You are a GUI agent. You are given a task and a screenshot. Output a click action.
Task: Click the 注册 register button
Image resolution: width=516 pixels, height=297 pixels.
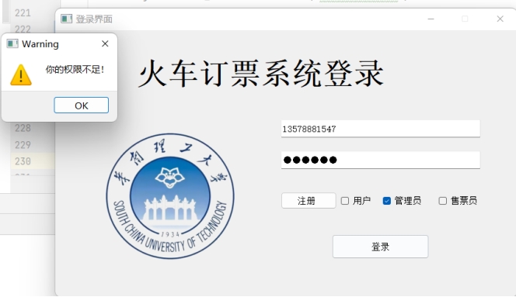tap(309, 200)
